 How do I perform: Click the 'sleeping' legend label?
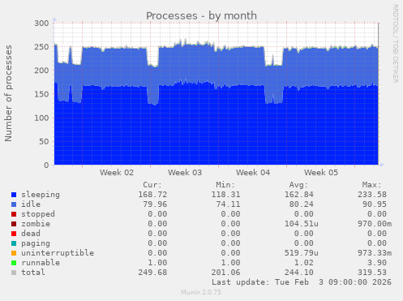41,195
